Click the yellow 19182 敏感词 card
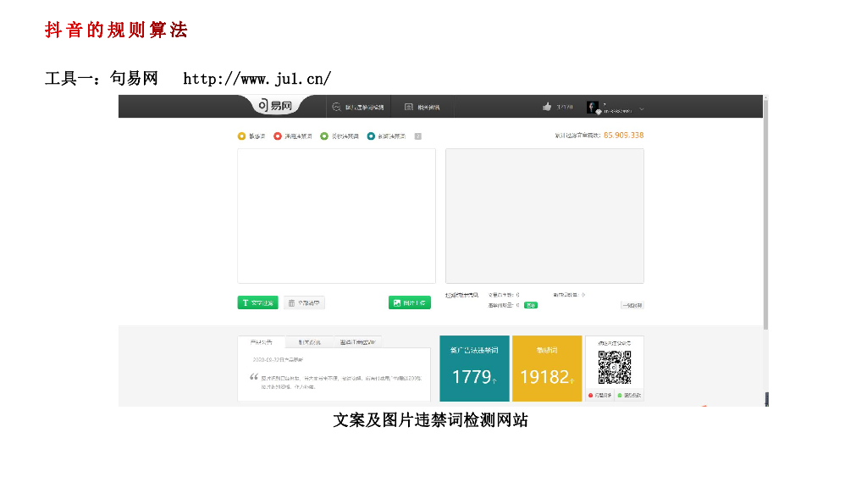 (547, 369)
